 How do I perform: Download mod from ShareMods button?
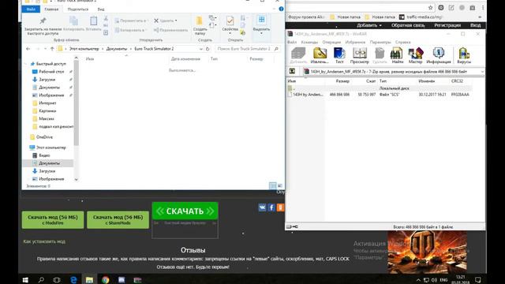point(118,220)
